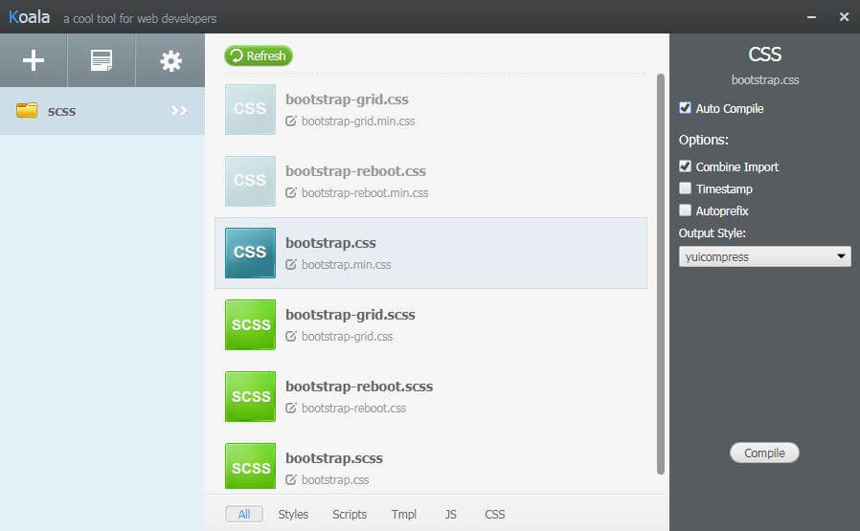Select the scss project folder icon

click(27, 110)
